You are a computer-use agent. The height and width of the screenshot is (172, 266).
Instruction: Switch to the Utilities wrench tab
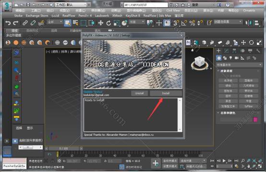pos(258,51)
